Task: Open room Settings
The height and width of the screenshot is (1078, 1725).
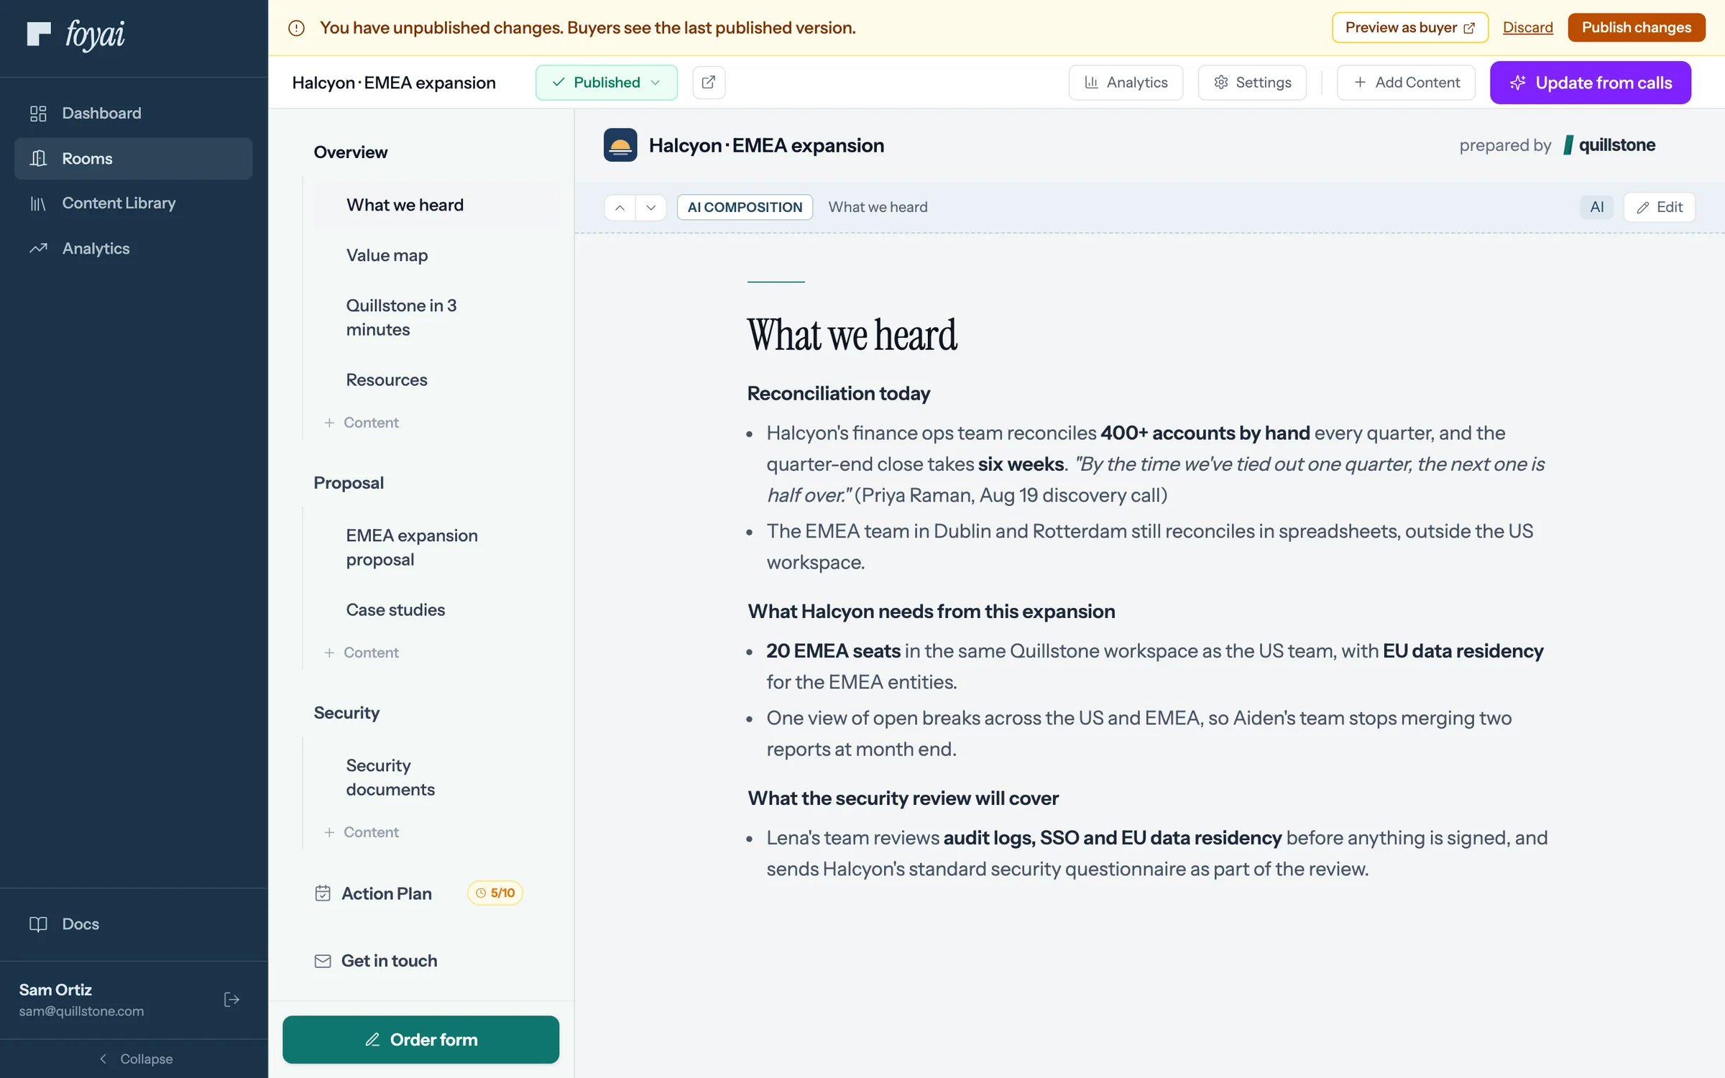Action: [1252, 83]
